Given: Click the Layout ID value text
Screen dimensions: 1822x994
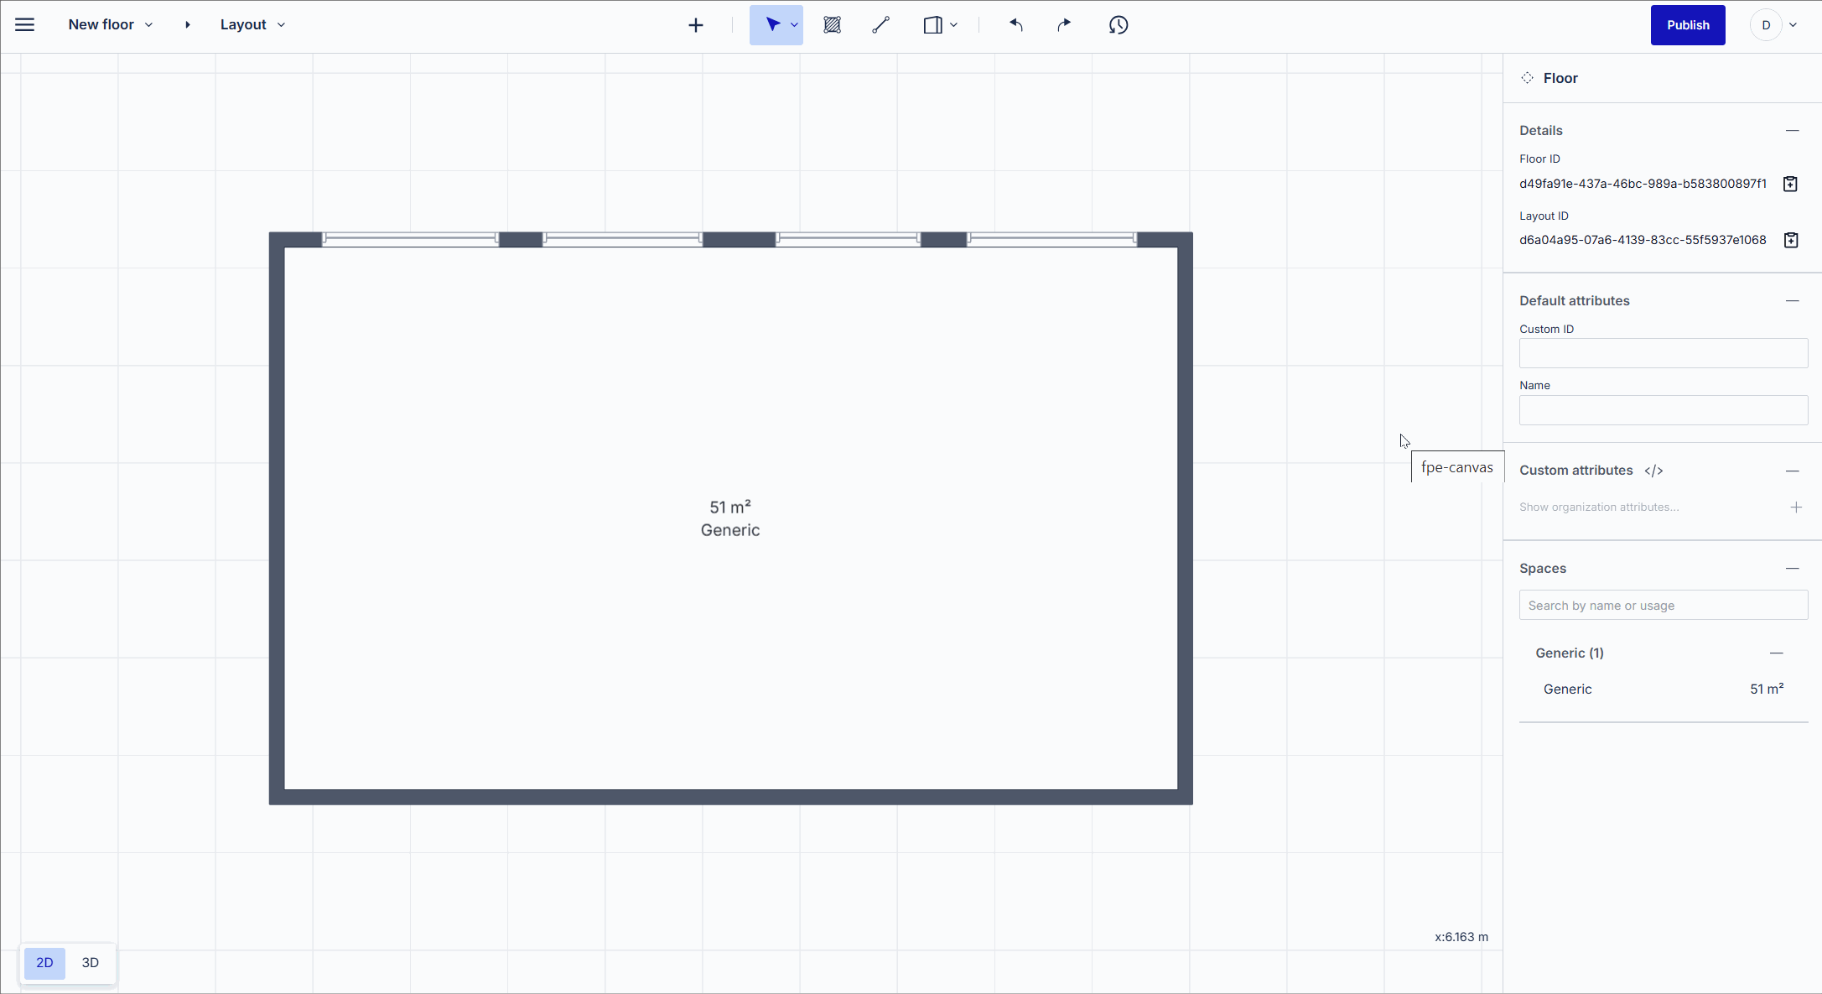Looking at the screenshot, I should (x=1643, y=240).
